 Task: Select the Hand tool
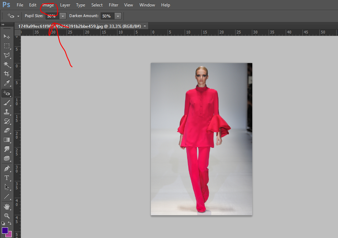tap(7, 207)
